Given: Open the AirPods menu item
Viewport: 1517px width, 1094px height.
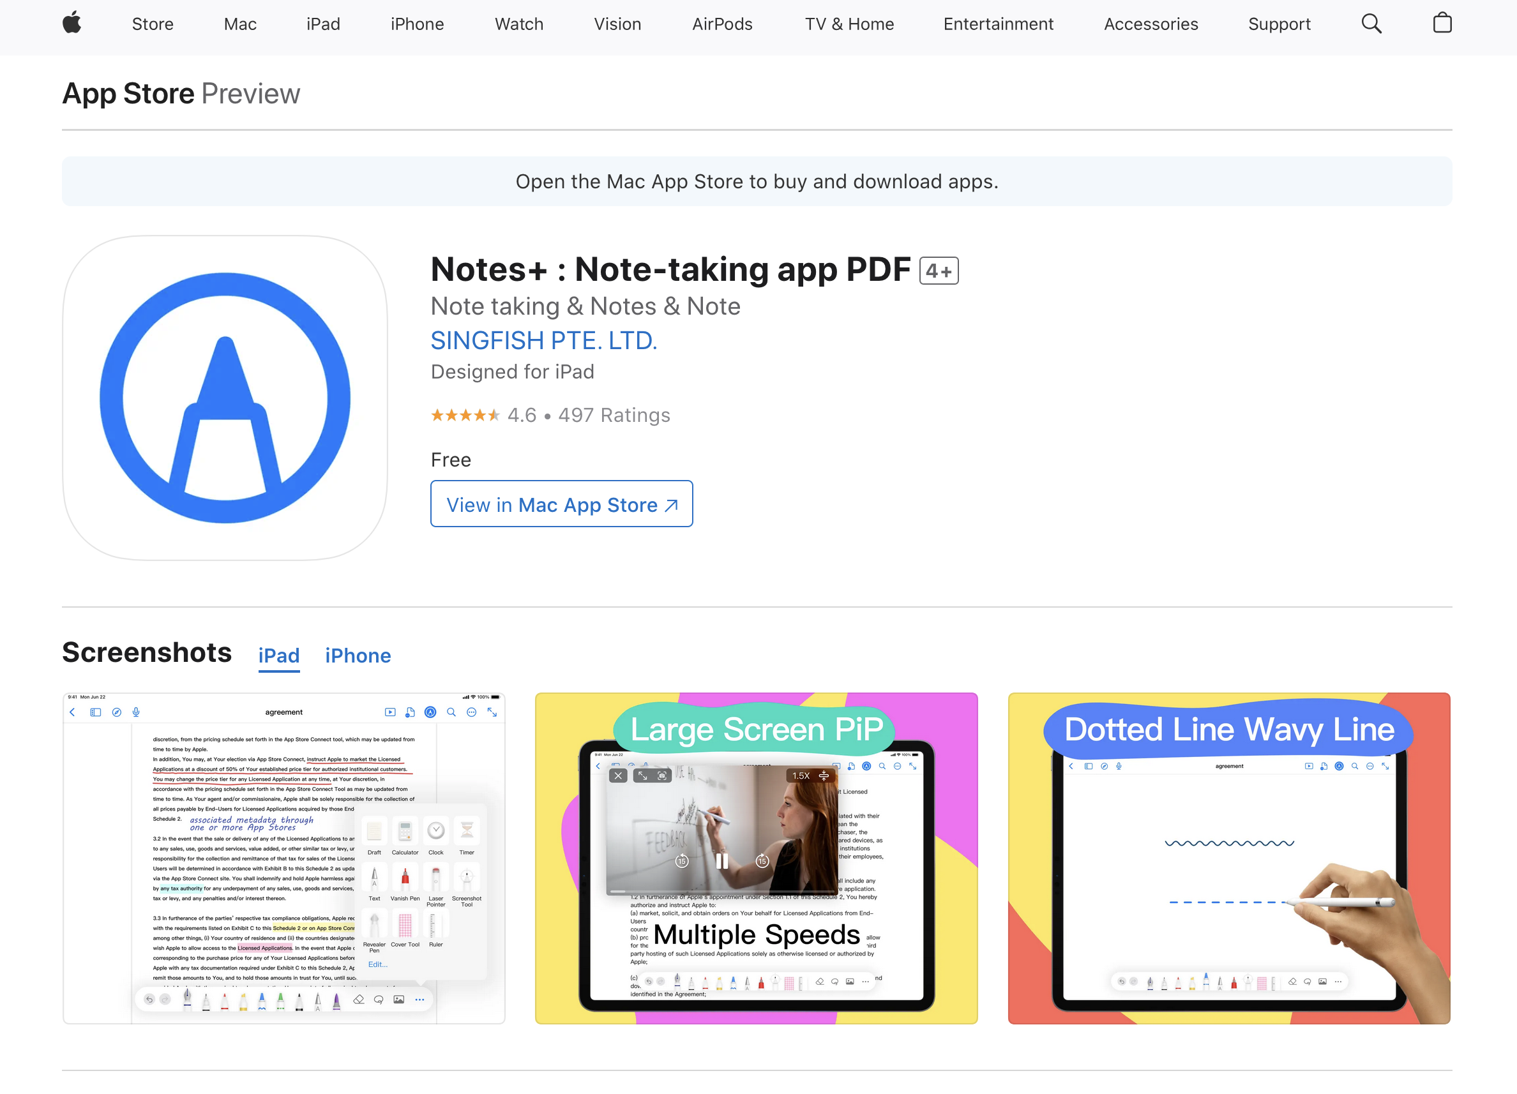Looking at the screenshot, I should (x=721, y=24).
